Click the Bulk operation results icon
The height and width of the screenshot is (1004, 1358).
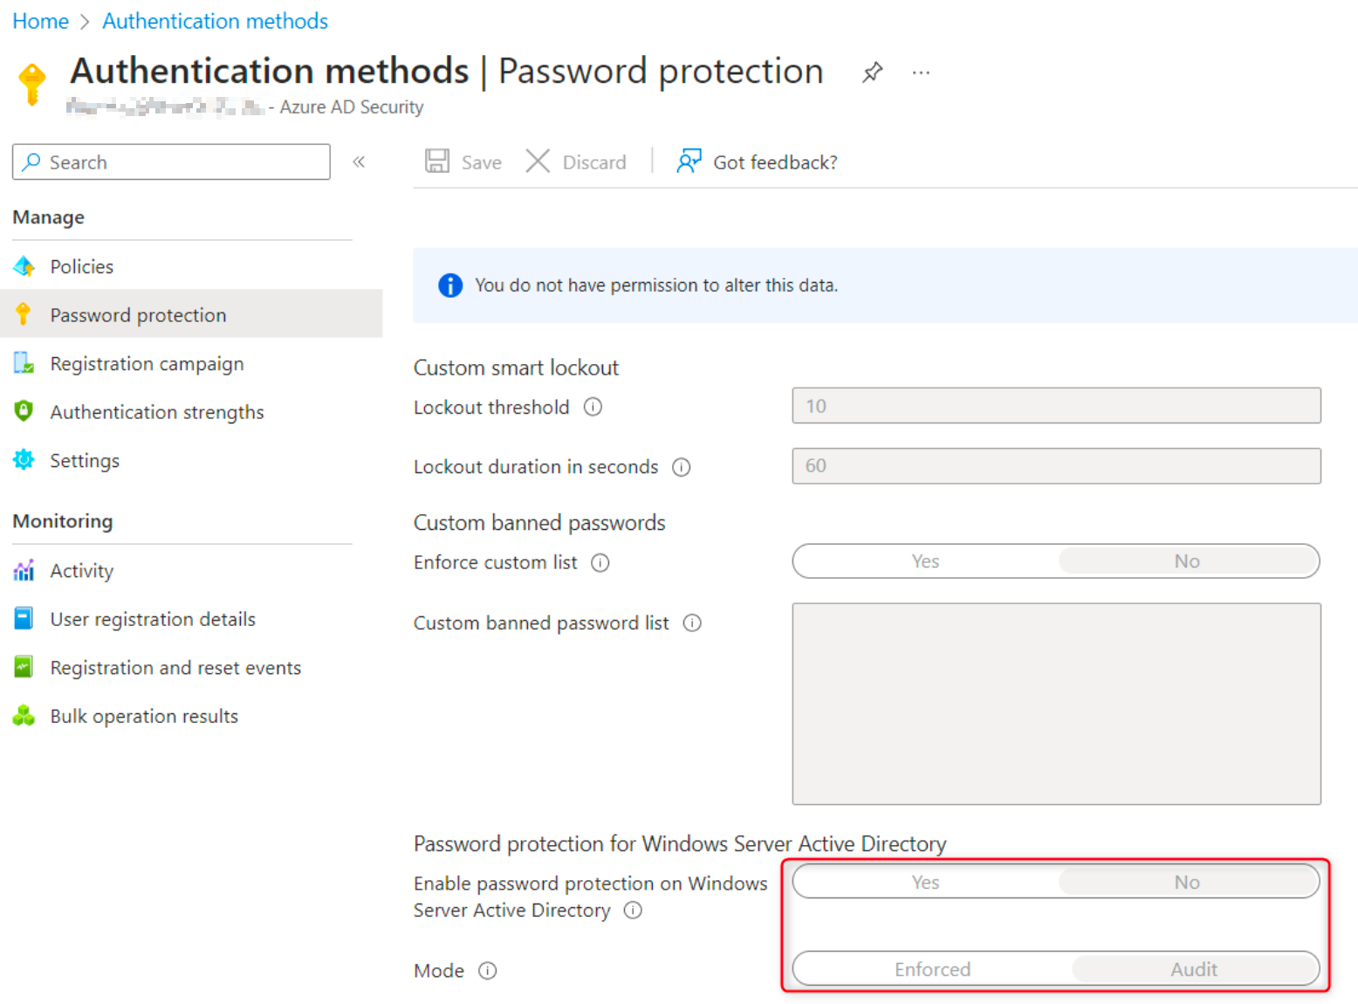24,715
